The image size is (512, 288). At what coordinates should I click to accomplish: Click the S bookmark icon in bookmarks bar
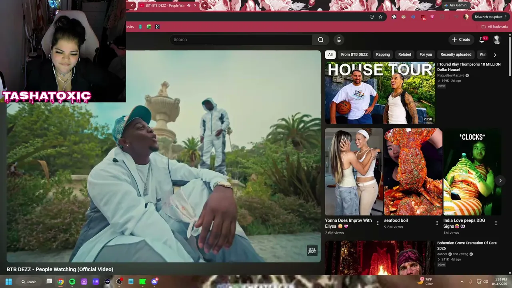157,27
